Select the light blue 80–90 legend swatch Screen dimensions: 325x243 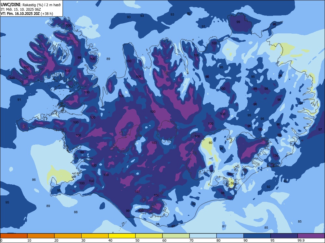230,236
